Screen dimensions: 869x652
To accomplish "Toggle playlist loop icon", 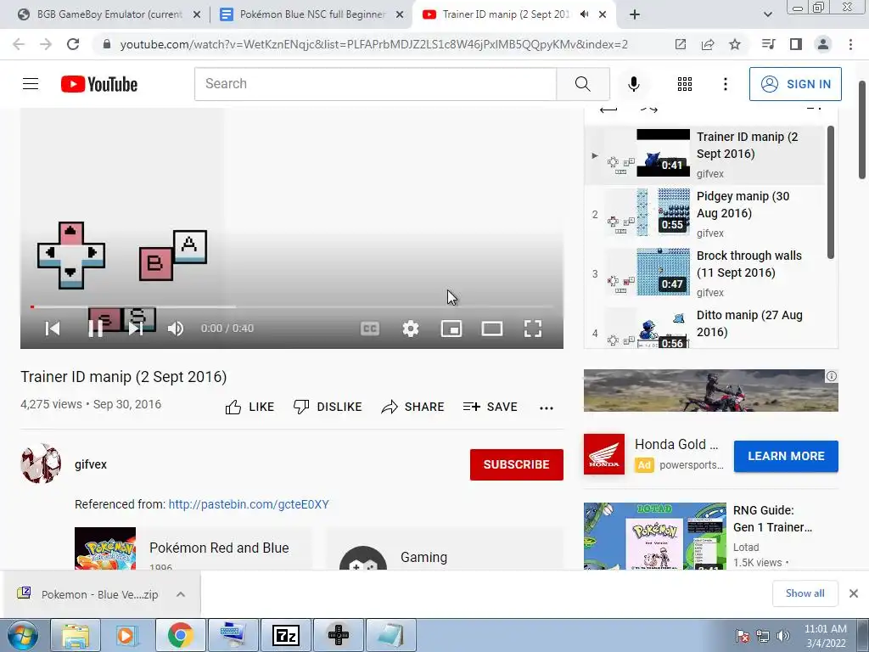I will coord(608,110).
